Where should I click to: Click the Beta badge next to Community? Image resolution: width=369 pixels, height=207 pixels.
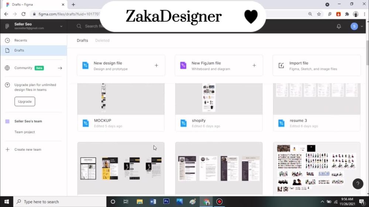39,68
